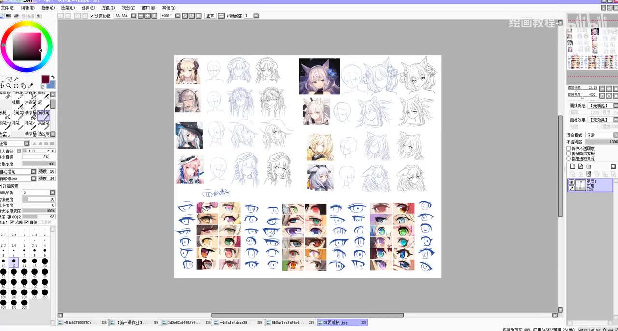Reset the zoom in top toolbar
Viewport: 618px width, 331px height.
click(154, 16)
